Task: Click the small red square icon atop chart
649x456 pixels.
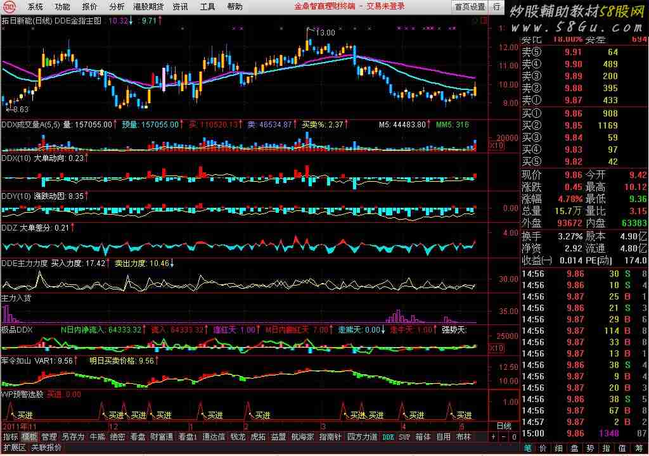Action: (x=484, y=21)
